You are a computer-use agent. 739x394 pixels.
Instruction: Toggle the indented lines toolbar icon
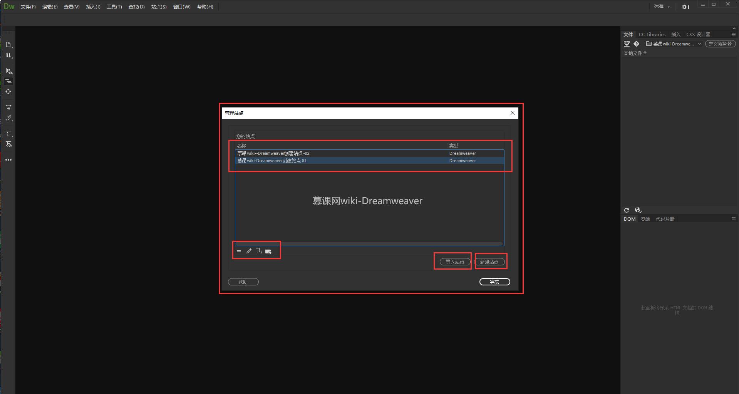(8, 81)
